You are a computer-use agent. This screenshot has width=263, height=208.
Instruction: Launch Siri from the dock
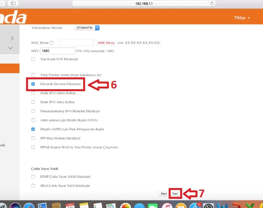15,205
